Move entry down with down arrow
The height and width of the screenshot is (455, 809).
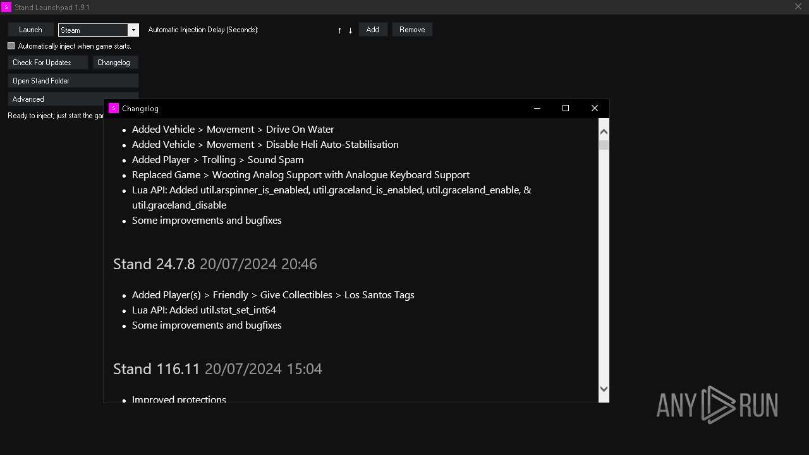[350, 30]
